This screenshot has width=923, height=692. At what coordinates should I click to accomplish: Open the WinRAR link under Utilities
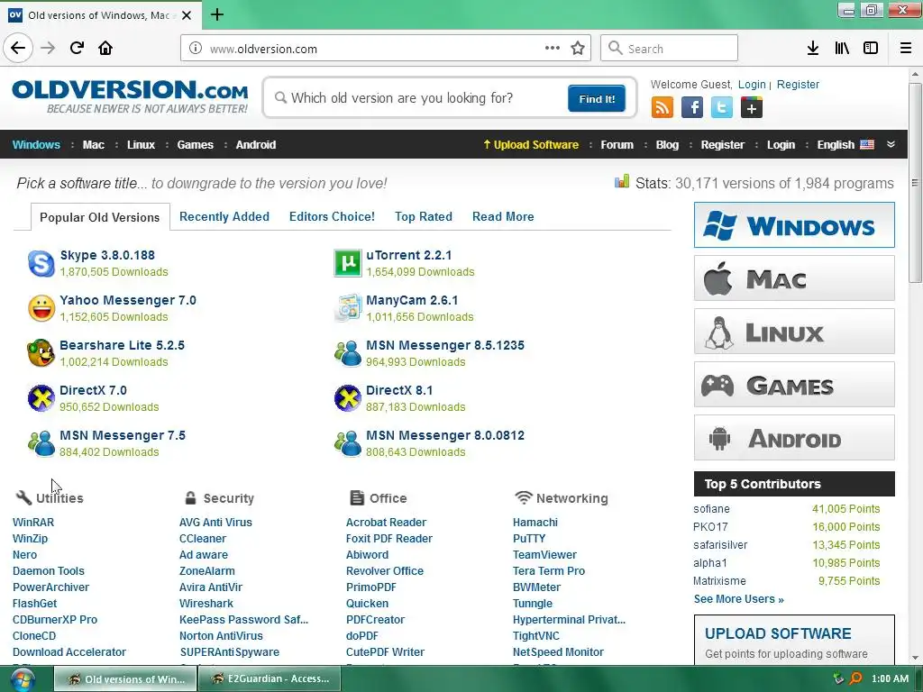[x=33, y=522]
